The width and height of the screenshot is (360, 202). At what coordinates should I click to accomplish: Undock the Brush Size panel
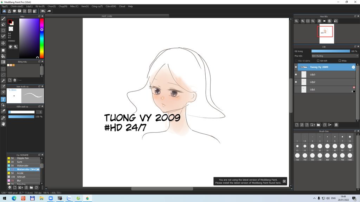[355, 131]
